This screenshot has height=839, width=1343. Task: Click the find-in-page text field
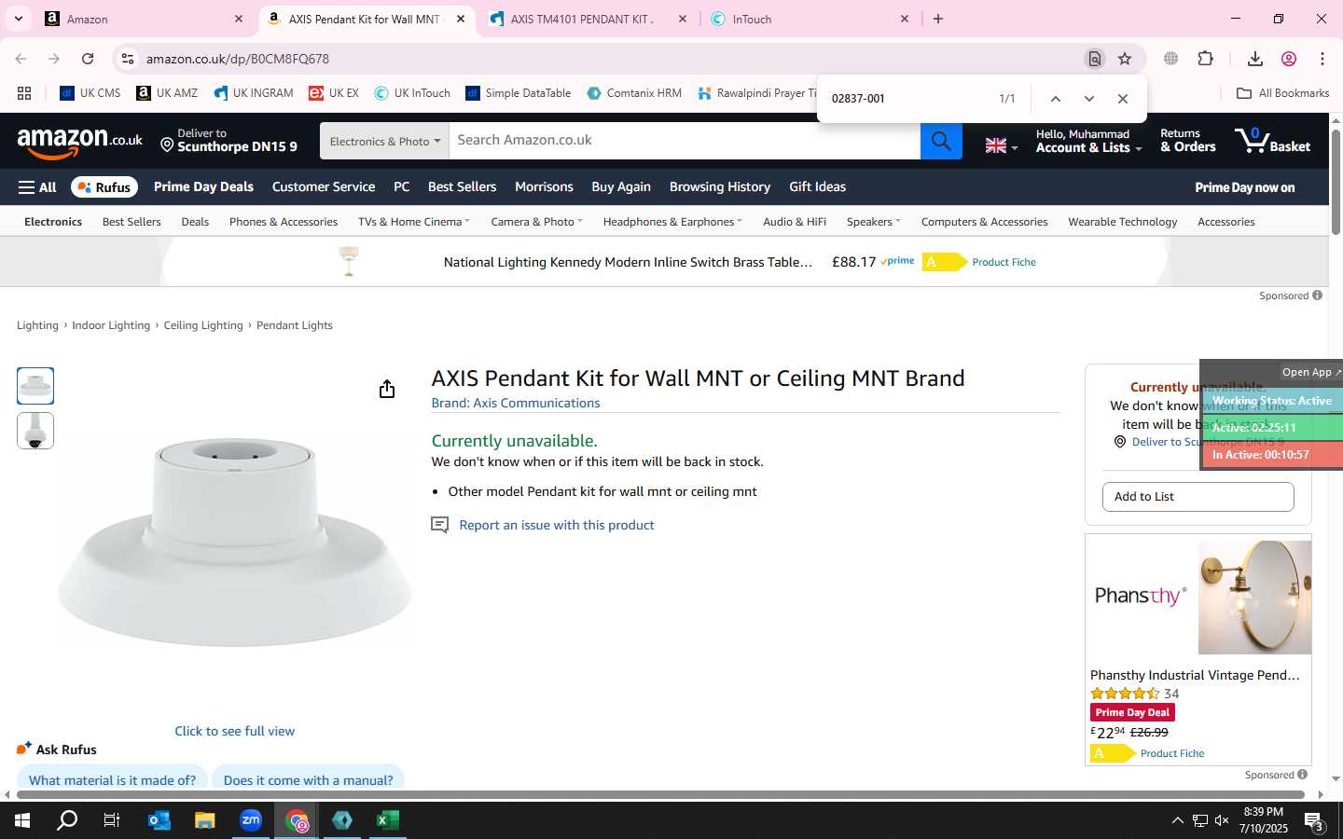coord(905,99)
